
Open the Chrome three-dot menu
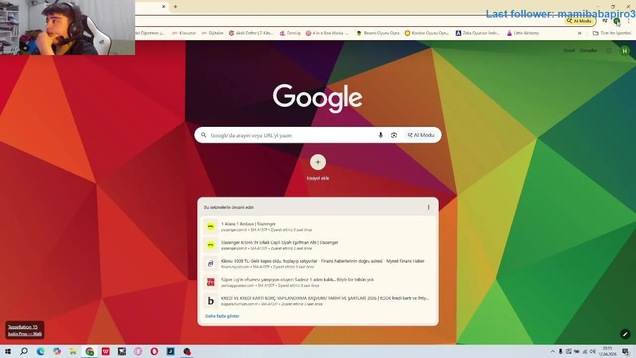[629, 21]
